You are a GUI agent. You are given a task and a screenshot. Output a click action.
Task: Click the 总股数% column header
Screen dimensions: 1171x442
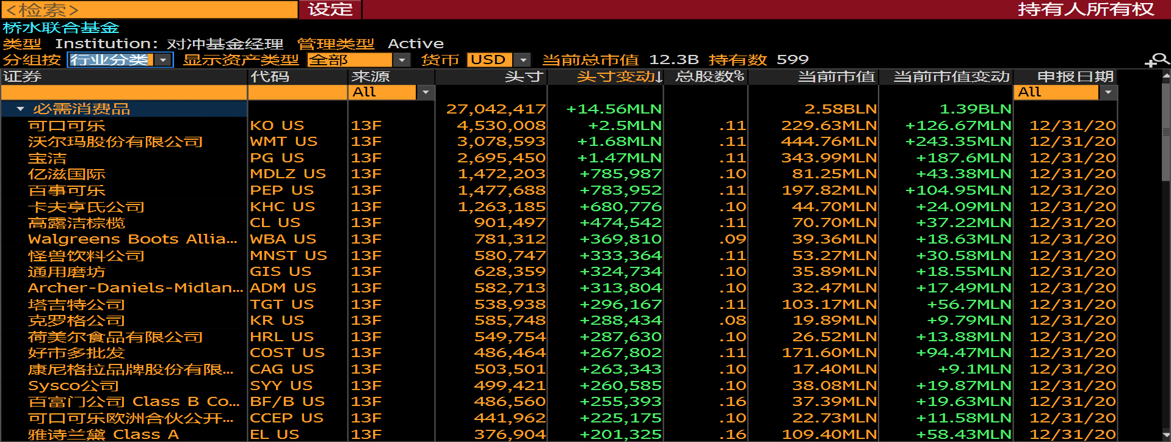point(705,76)
